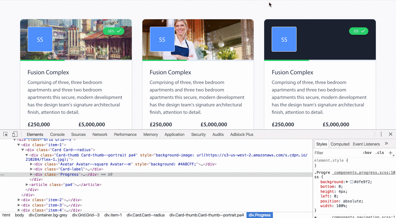396x218 pixels.
Task: Click £5,000,000 on the third card
Action: pos(336,125)
